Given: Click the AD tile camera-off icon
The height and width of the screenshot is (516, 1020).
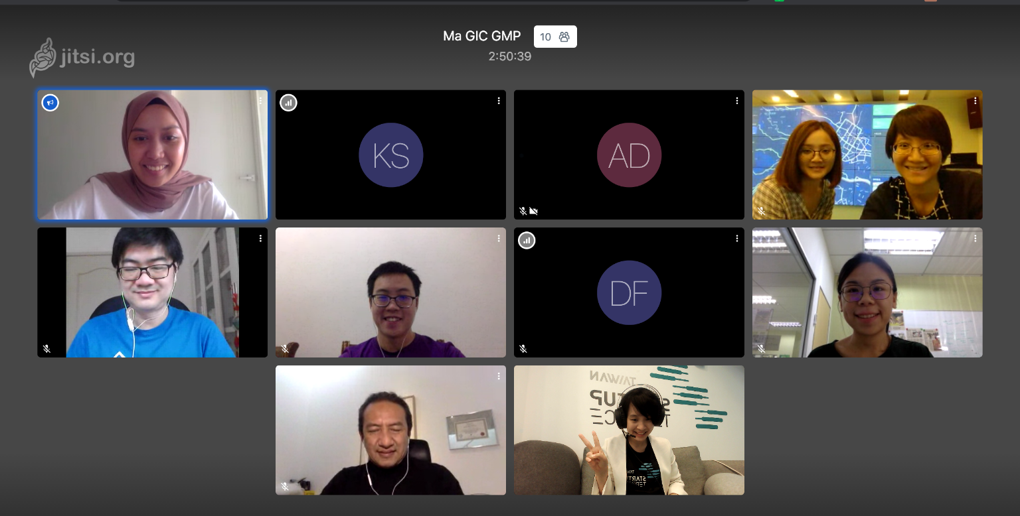Looking at the screenshot, I should tap(534, 212).
